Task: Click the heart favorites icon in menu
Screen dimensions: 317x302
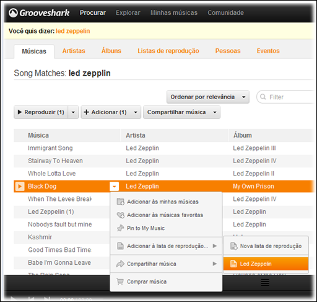Action: click(121, 215)
